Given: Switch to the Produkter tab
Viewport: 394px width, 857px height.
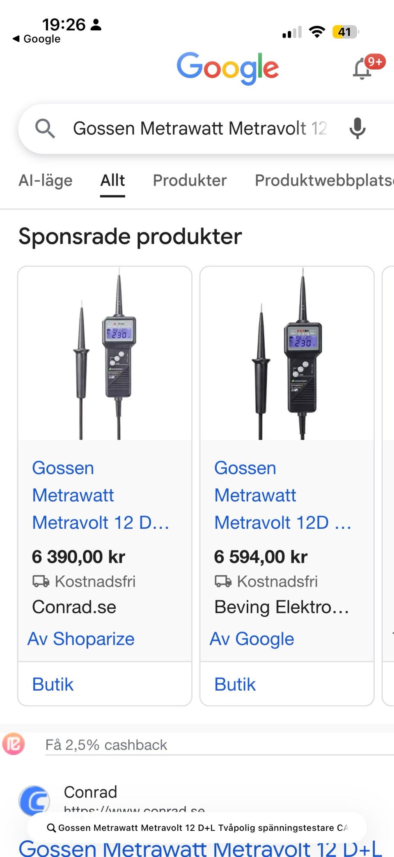Looking at the screenshot, I should point(190,180).
